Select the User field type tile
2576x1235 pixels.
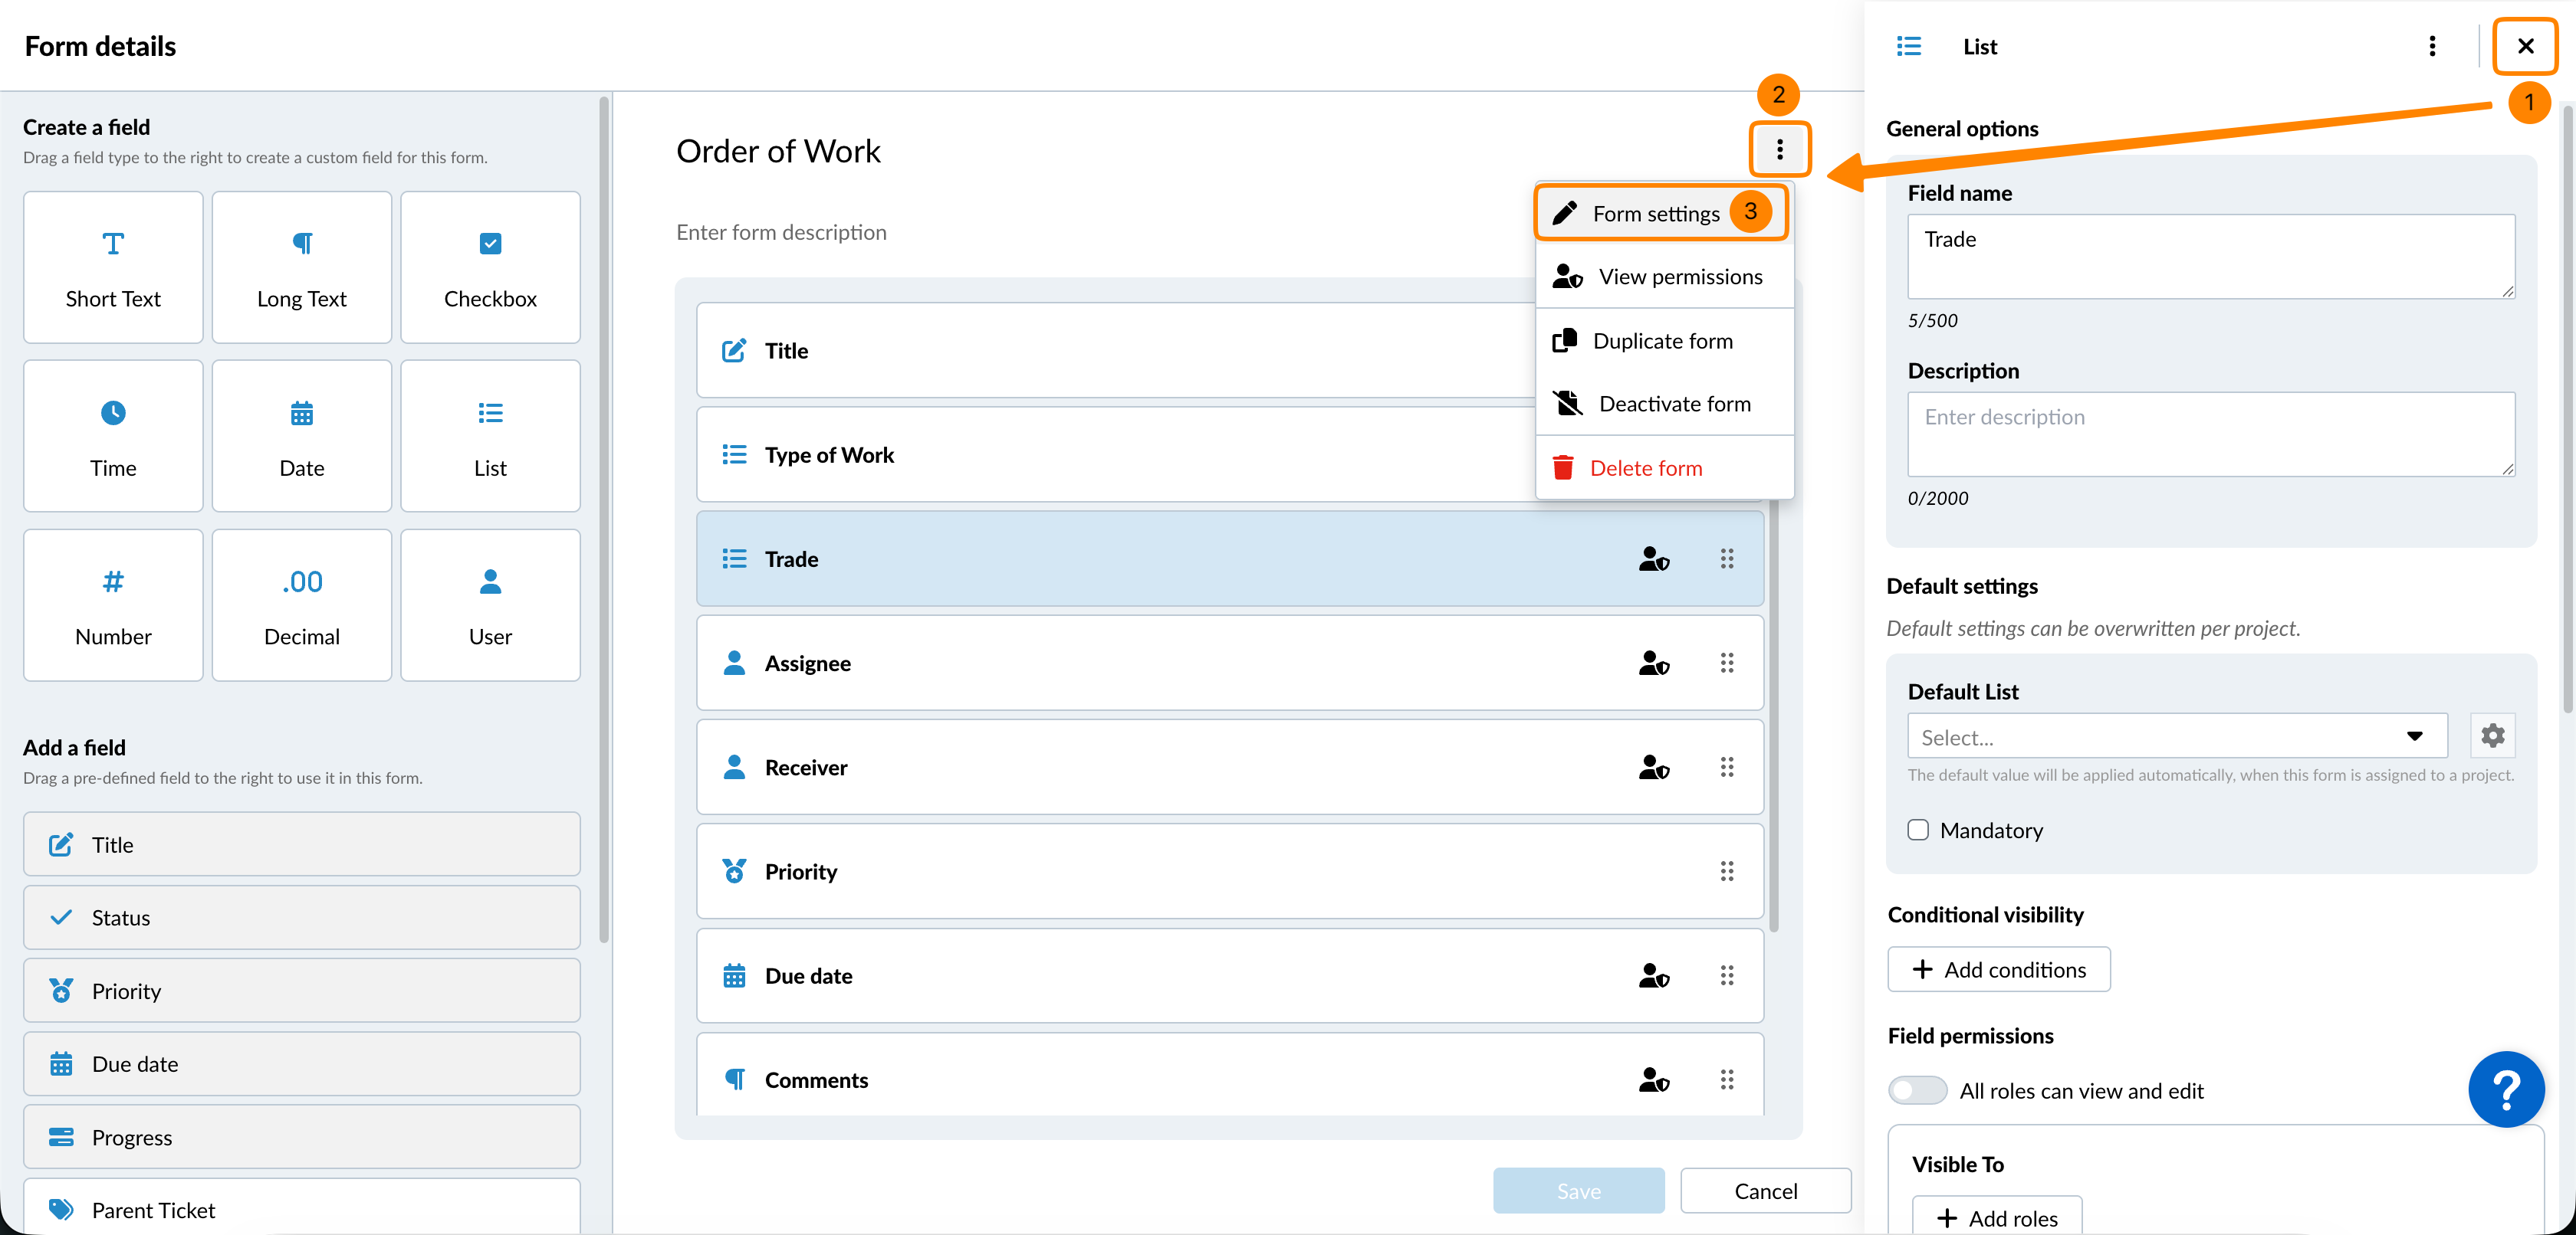point(490,605)
